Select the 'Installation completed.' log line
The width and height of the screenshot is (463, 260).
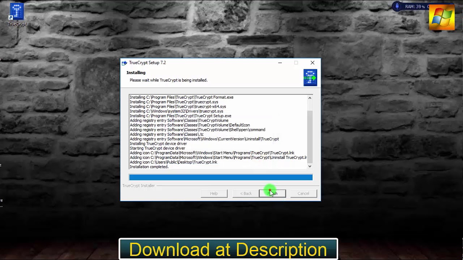pyautogui.click(x=149, y=167)
